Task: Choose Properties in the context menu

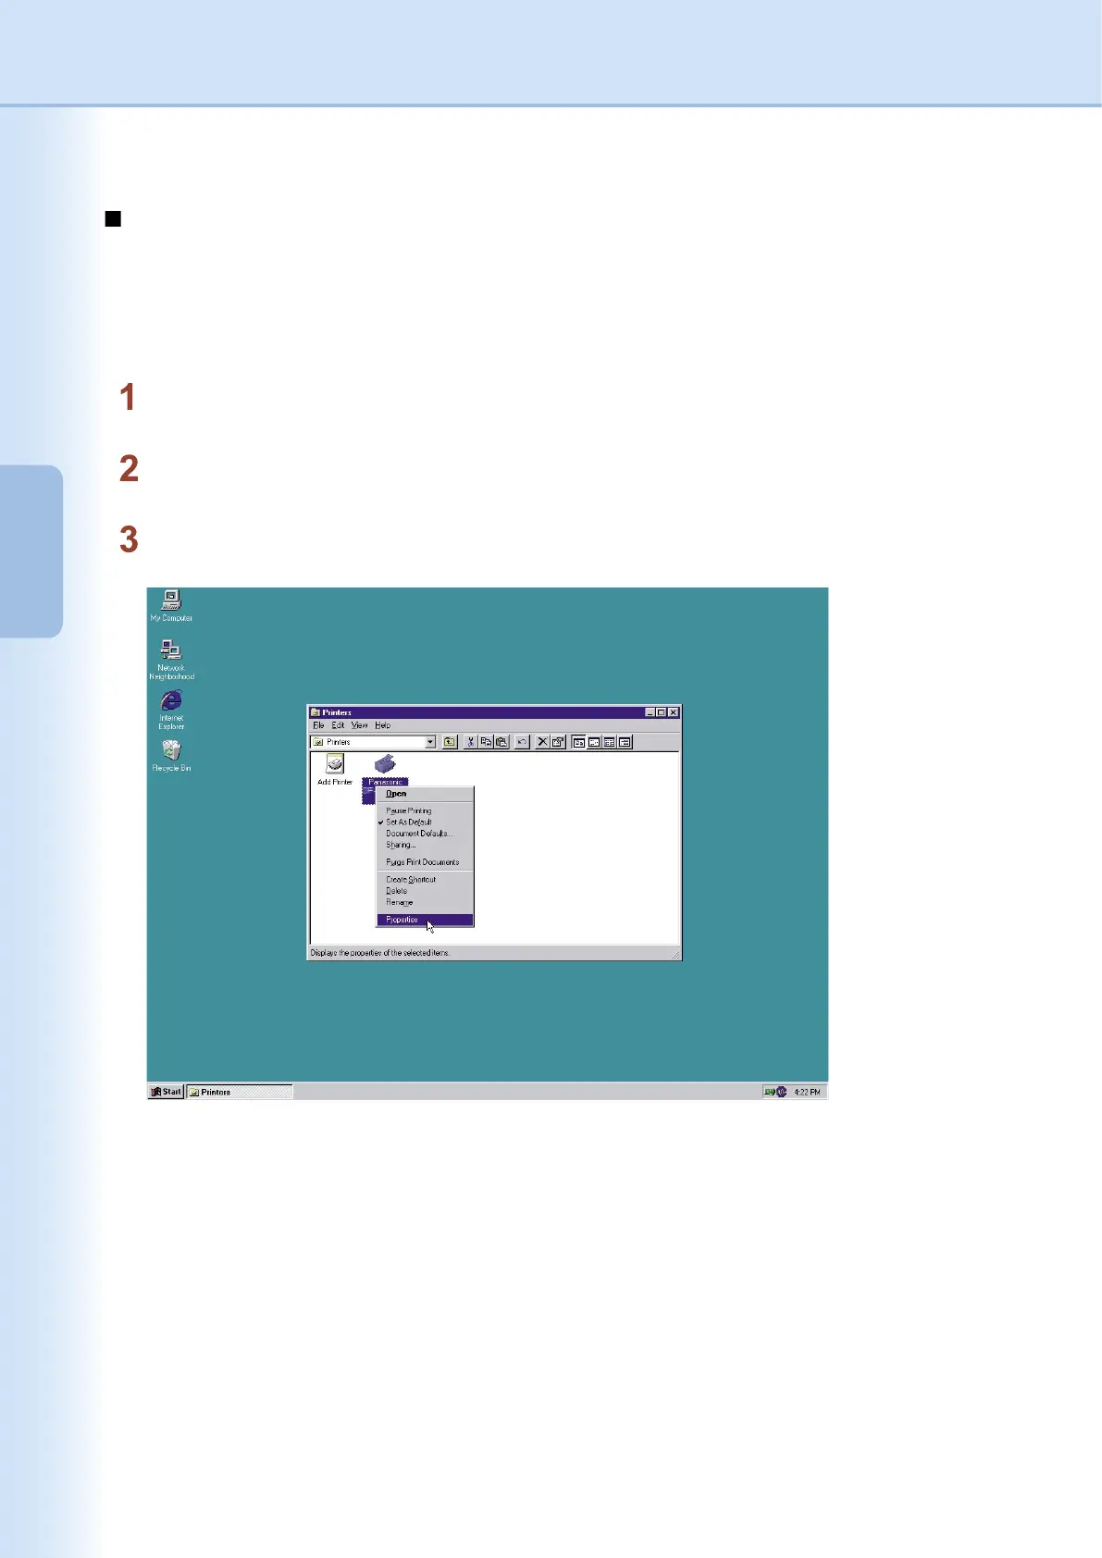Action: coord(425,920)
